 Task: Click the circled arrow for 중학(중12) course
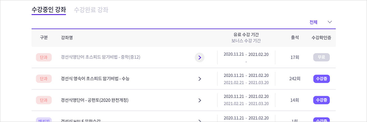click(200, 57)
